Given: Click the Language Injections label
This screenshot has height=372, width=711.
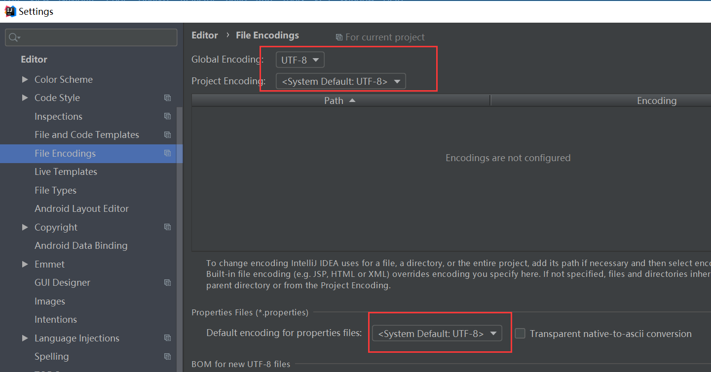Looking at the screenshot, I should point(77,338).
